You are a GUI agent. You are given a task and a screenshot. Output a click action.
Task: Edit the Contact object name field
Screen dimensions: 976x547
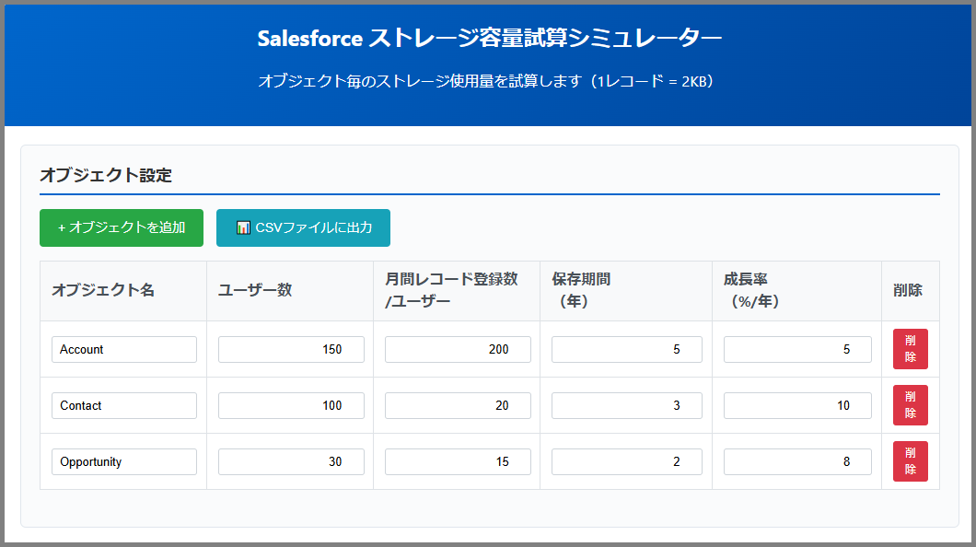pyautogui.click(x=124, y=405)
